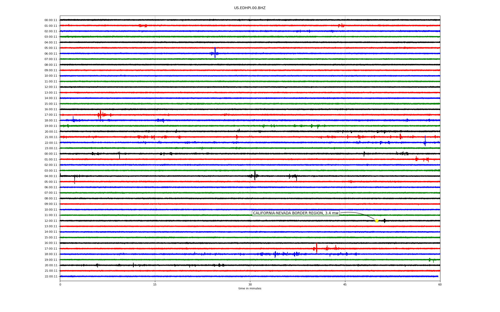
Task: Select the 23:00:11 row time label
Action: coord(51,148)
